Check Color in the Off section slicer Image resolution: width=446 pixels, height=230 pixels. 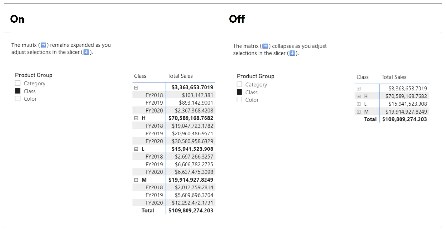point(240,100)
